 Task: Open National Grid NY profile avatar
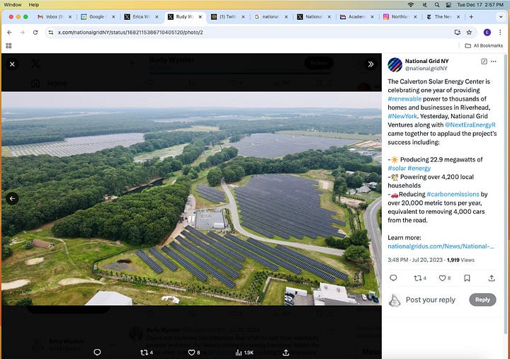[x=395, y=64]
